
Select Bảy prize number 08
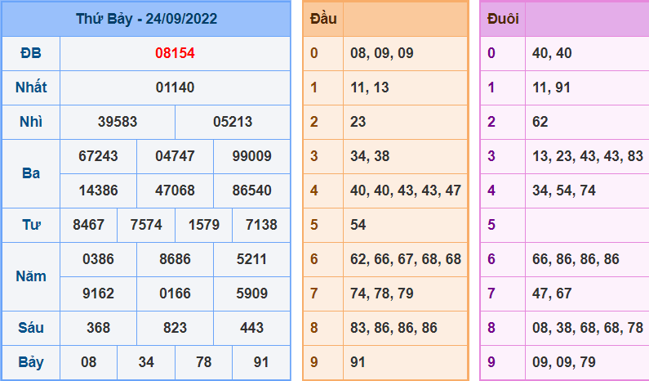point(89,363)
